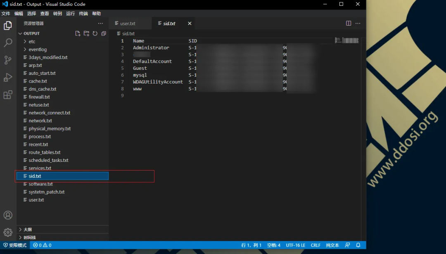Open the Run and Debug view

pos(8,77)
